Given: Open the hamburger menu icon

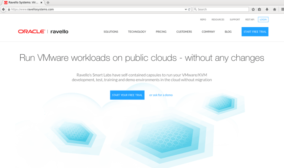Looking at the screenshot, I should pyautogui.click(x=281, y=9).
